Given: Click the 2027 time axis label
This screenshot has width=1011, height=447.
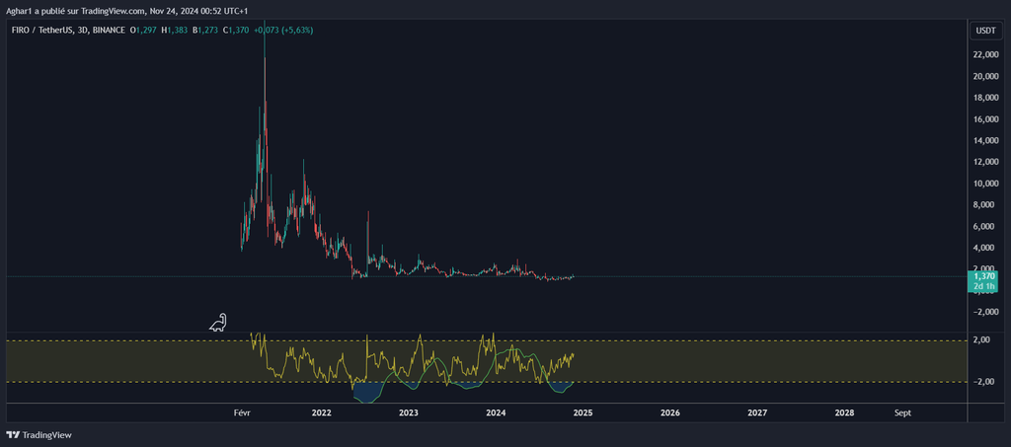Looking at the screenshot, I should [757, 412].
